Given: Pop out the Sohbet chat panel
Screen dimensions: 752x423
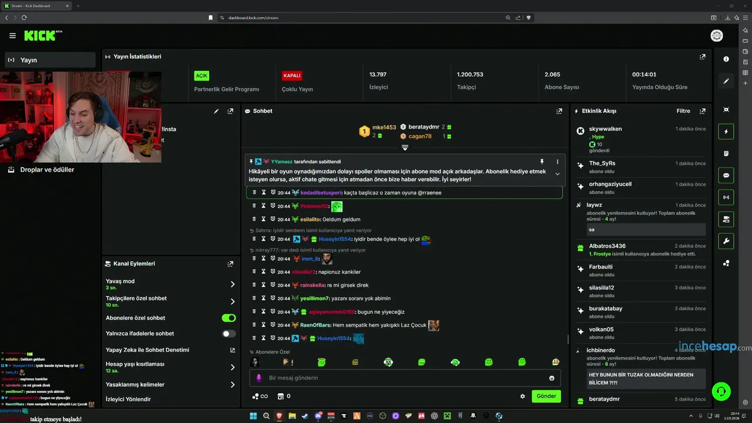Looking at the screenshot, I should (559, 111).
